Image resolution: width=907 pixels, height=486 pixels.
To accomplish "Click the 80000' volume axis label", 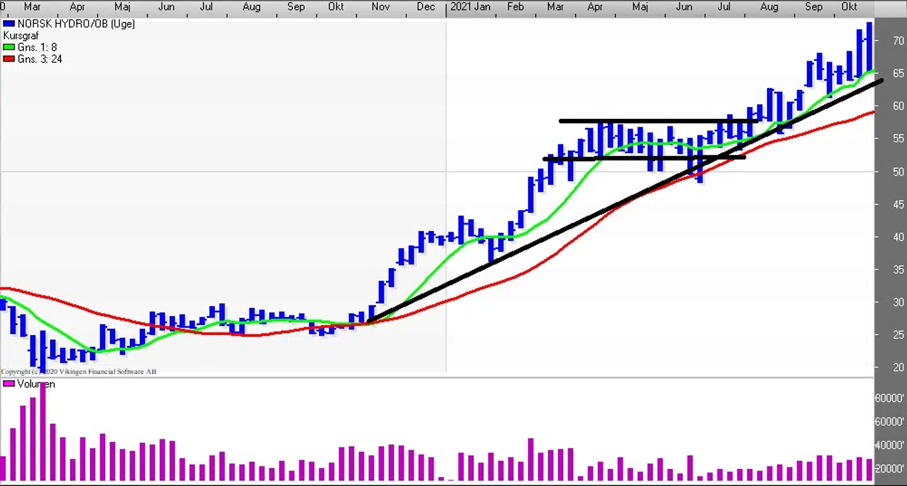I will tap(891, 398).
